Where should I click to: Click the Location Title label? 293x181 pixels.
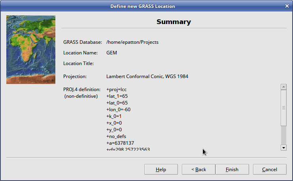78,63
